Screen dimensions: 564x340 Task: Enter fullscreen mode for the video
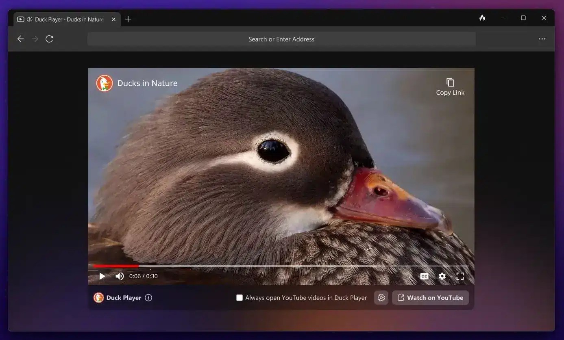point(460,276)
